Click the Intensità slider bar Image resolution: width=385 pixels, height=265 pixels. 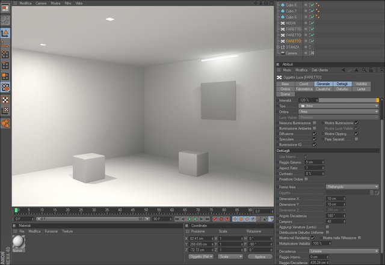(x=349, y=100)
